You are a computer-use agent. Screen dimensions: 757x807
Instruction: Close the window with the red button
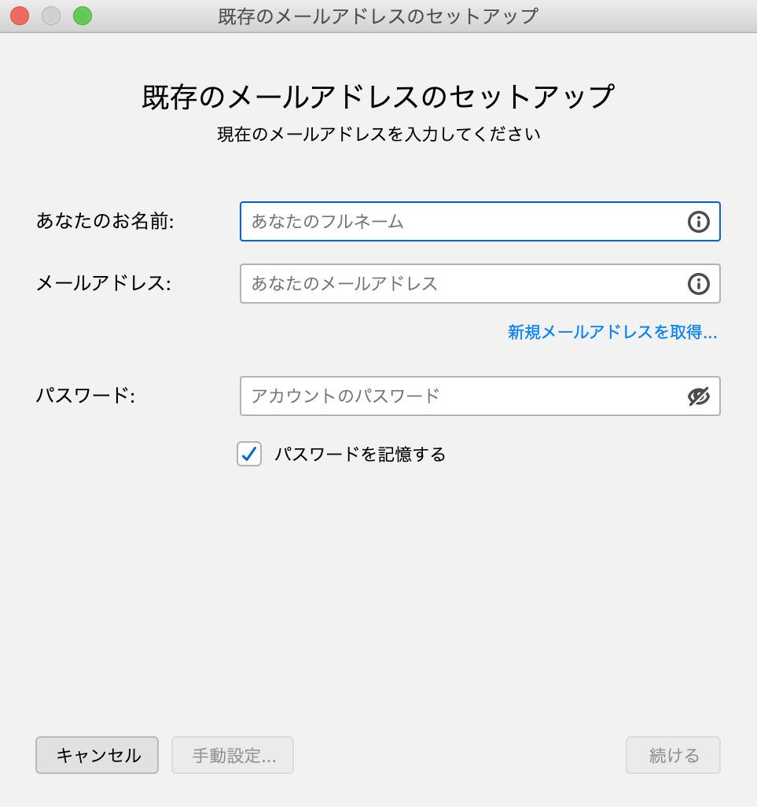20,16
